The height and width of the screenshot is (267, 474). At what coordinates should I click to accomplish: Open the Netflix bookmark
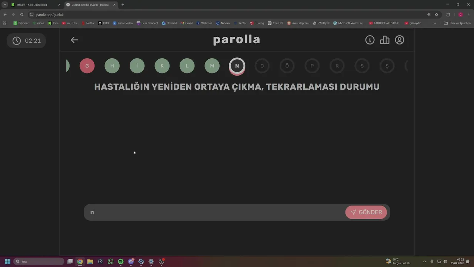[88, 23]
